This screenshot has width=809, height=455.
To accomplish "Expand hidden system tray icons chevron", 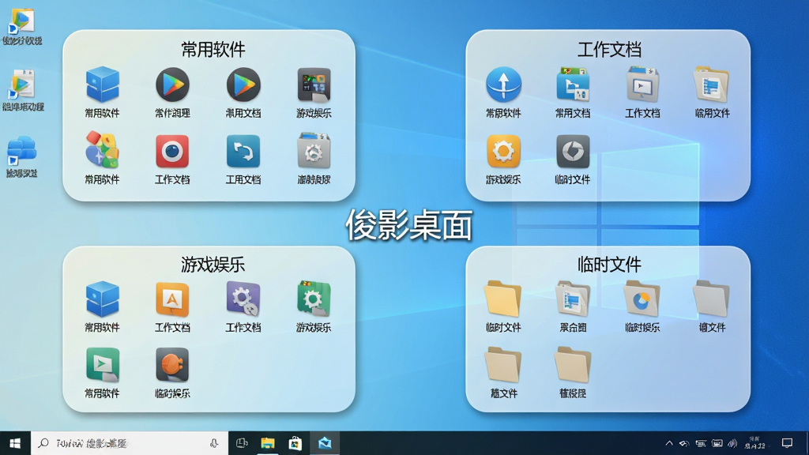I will click(x=668, y=443).
